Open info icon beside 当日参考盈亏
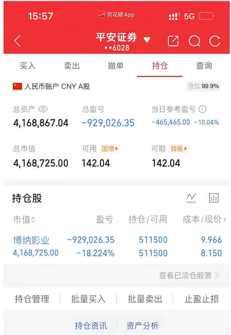Image resolution: width=231 pixels, height=335 pixels. coord(202,109)
